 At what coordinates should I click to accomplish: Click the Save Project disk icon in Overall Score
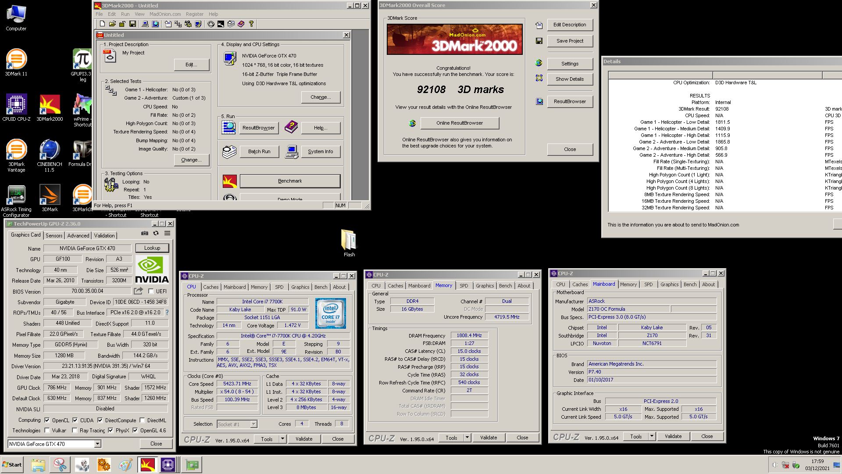[539, 41]
